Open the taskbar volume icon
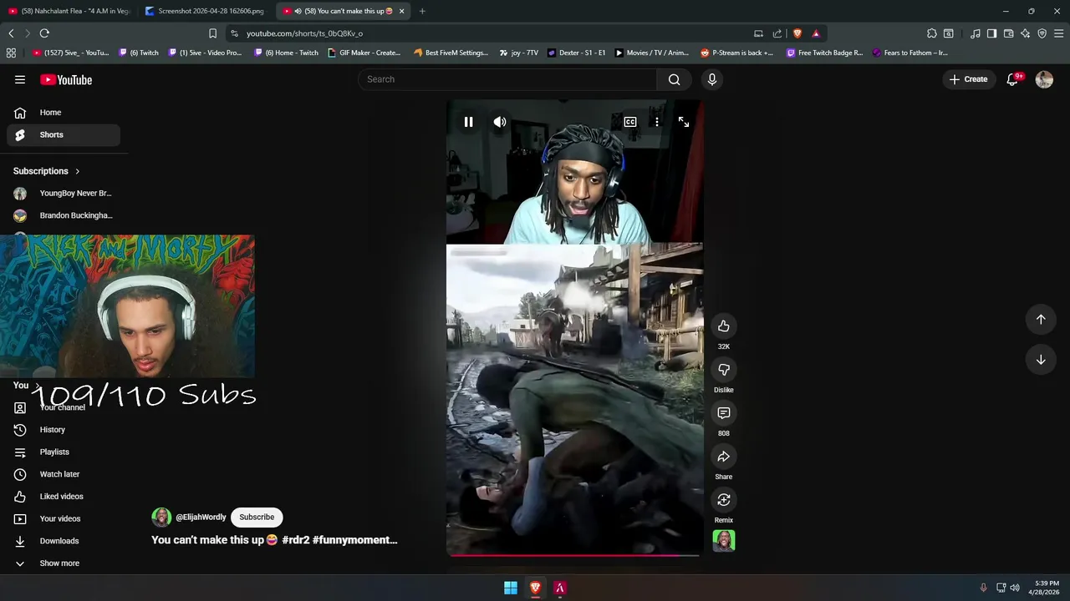This screenshot has width=1070, height=601. pyautogui.click(x=1015, y=588)
